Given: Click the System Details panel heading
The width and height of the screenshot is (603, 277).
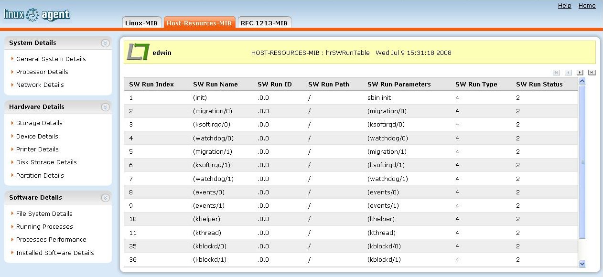Looking at the screenshot, I should point(32,43).
